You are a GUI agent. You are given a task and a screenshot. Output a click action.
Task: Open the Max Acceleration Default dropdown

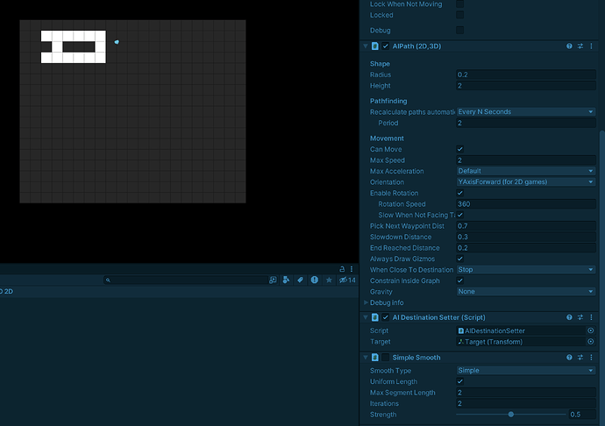pyautogui.click(x=525, y=171)
